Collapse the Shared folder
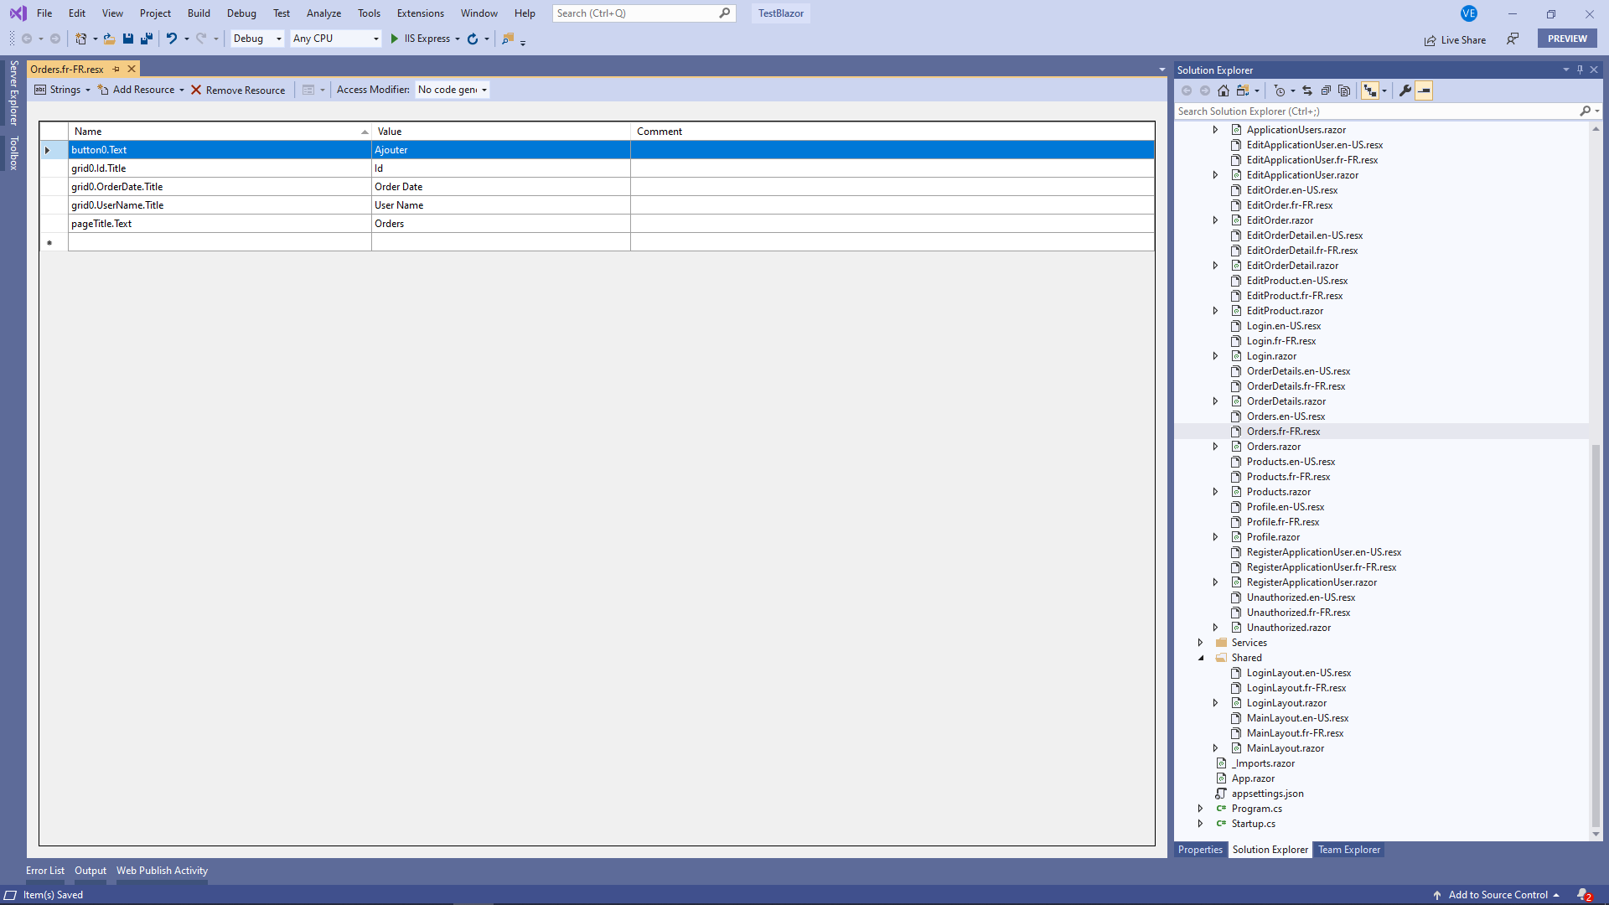This screenshot has height=905, width=1609. pyautogui.click(x=1200, y=658)
